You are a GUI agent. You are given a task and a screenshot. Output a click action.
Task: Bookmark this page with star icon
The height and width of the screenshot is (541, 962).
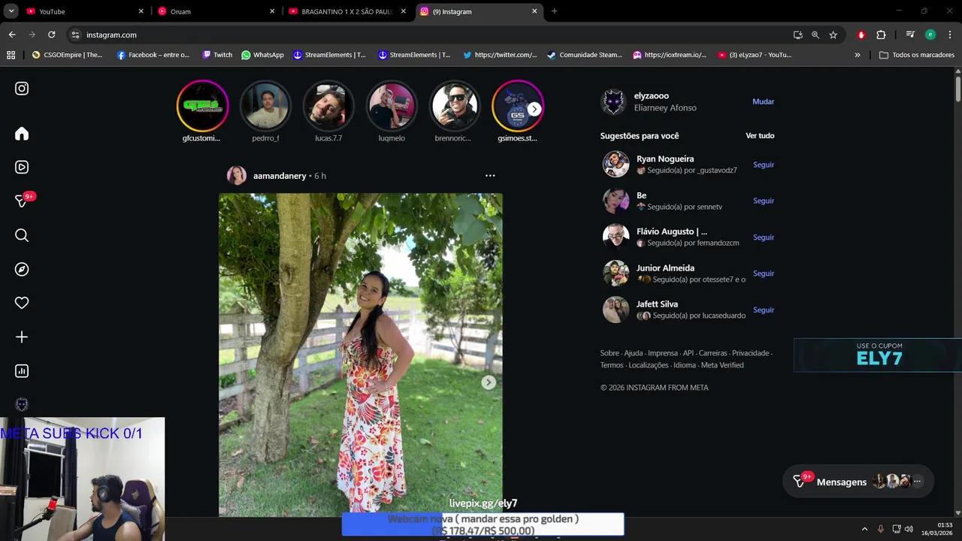coord(833,35)
